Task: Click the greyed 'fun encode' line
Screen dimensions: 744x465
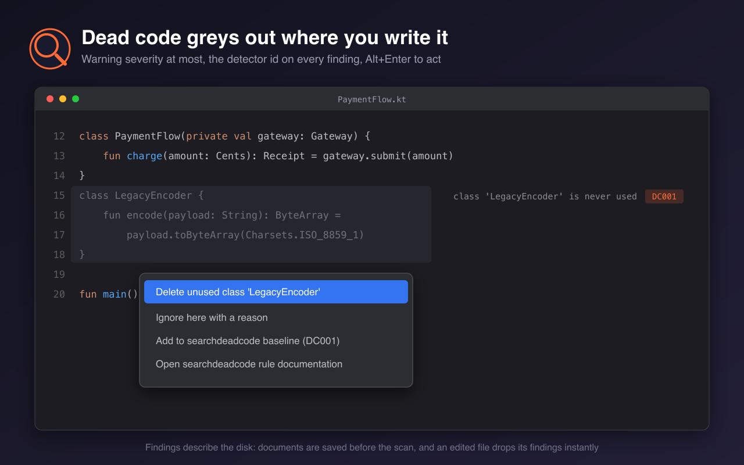Action: (222, 215)
